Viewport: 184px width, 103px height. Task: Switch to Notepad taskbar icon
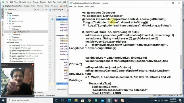[x=109, y=100]
